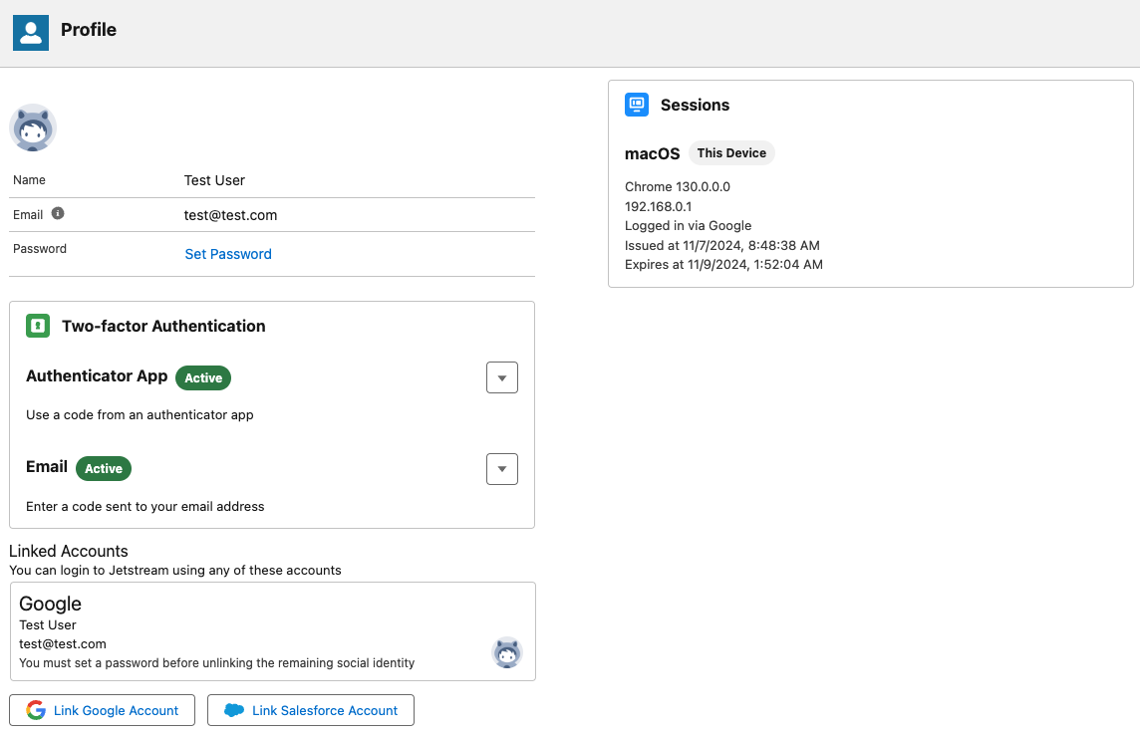Click the Link Salesforce Account button
This screenshot has width=1140, height=734.
pyautogui.click(x=311, y=710)
